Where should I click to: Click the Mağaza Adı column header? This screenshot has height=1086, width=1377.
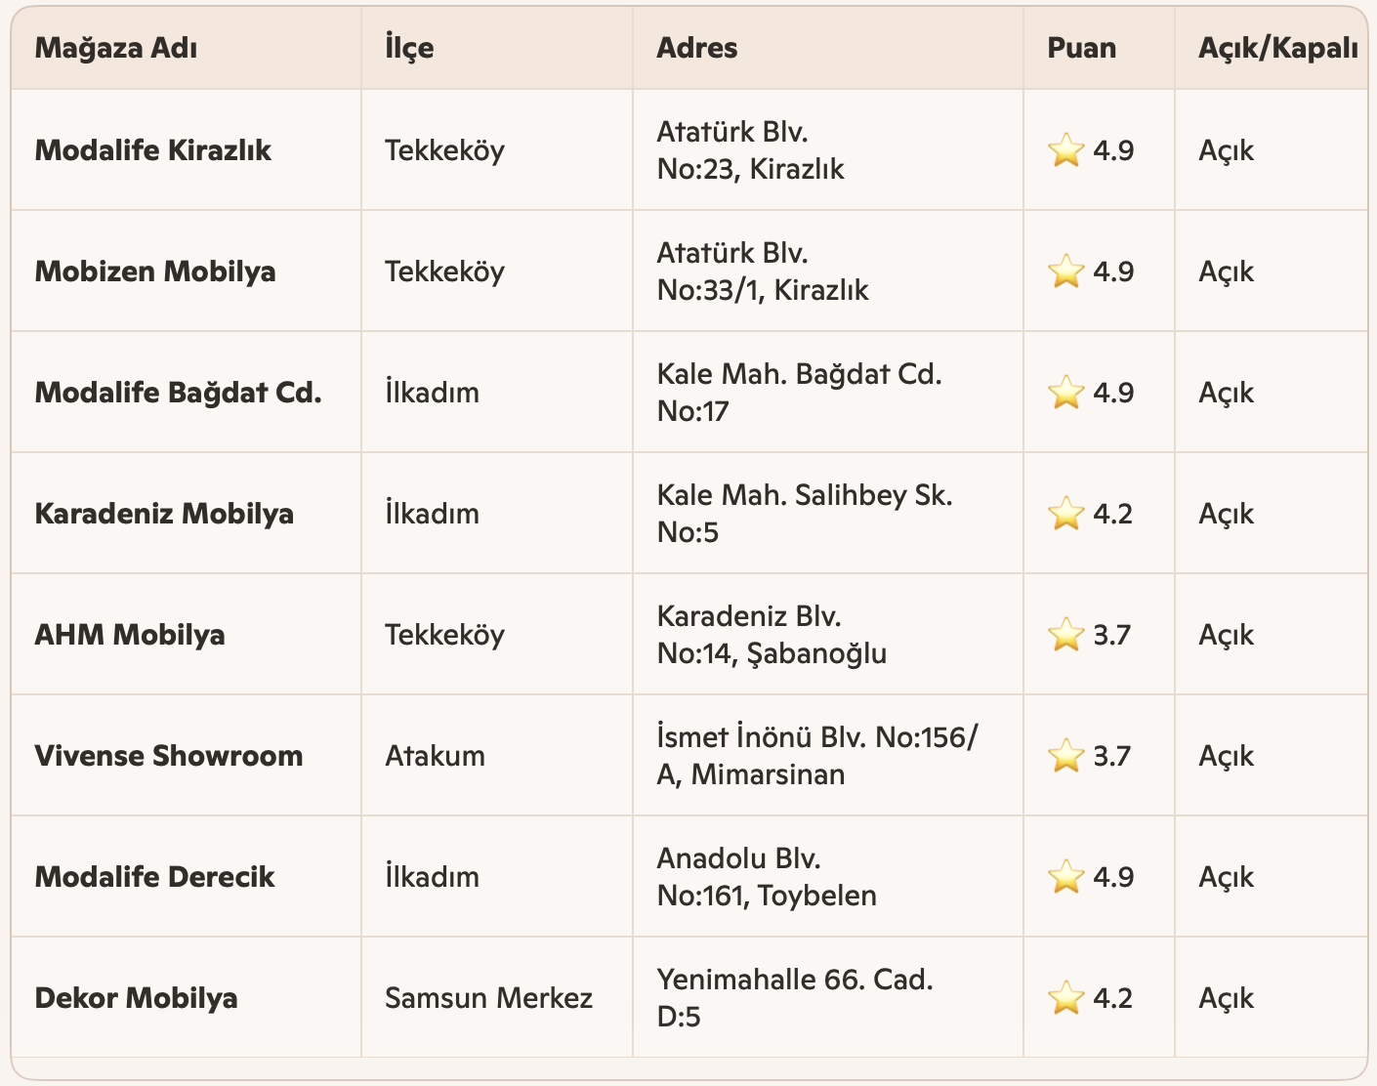click(116, 48)
